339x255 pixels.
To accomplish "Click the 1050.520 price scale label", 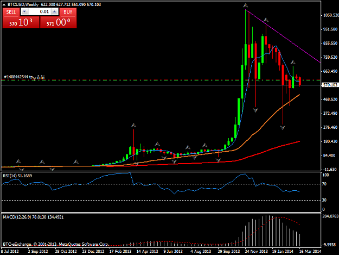I will pyautogui.click(x=331, y=15).
